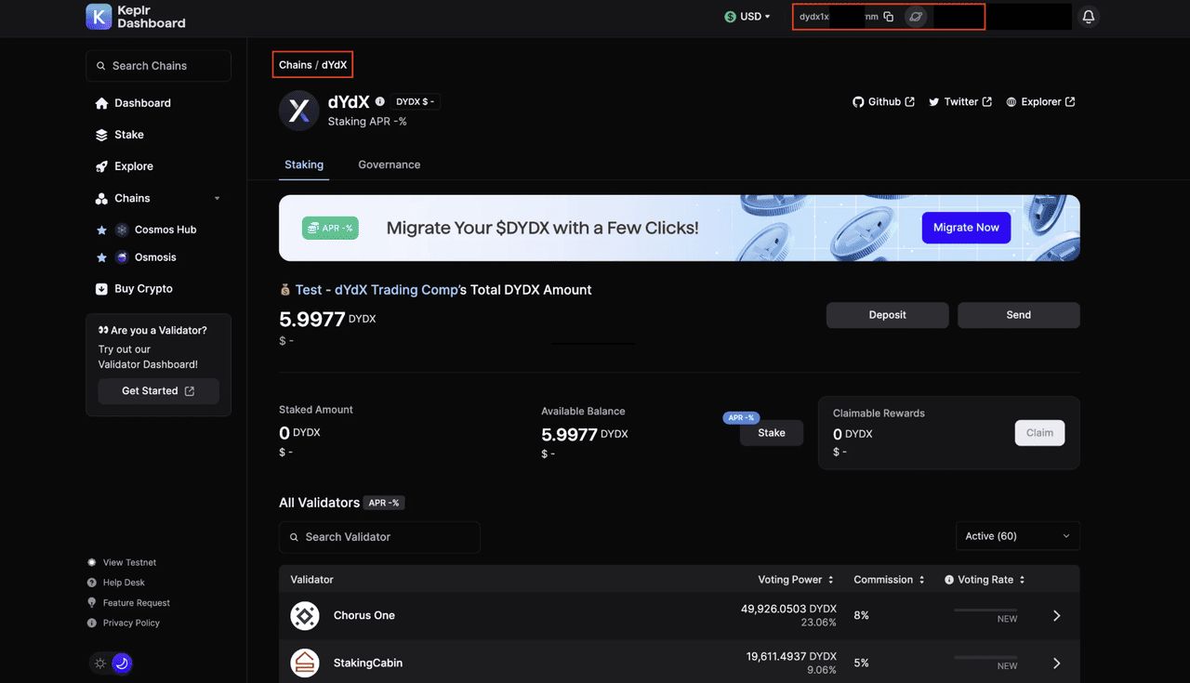This screenshot has width=1190, height=683.
Task: Click the star icon beside Cosmos Hub
Action: click(102, 230)
